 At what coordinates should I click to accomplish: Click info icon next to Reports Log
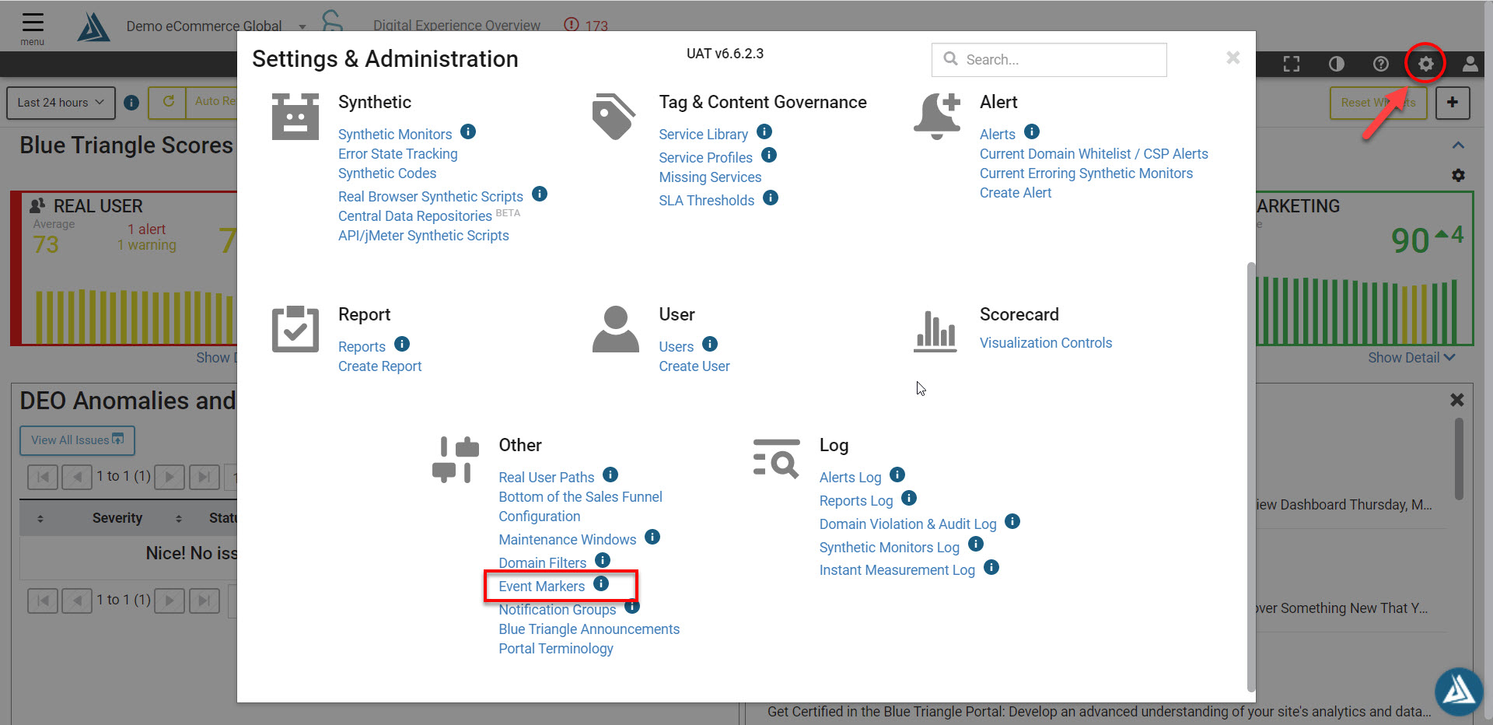[x=909, y=498]
